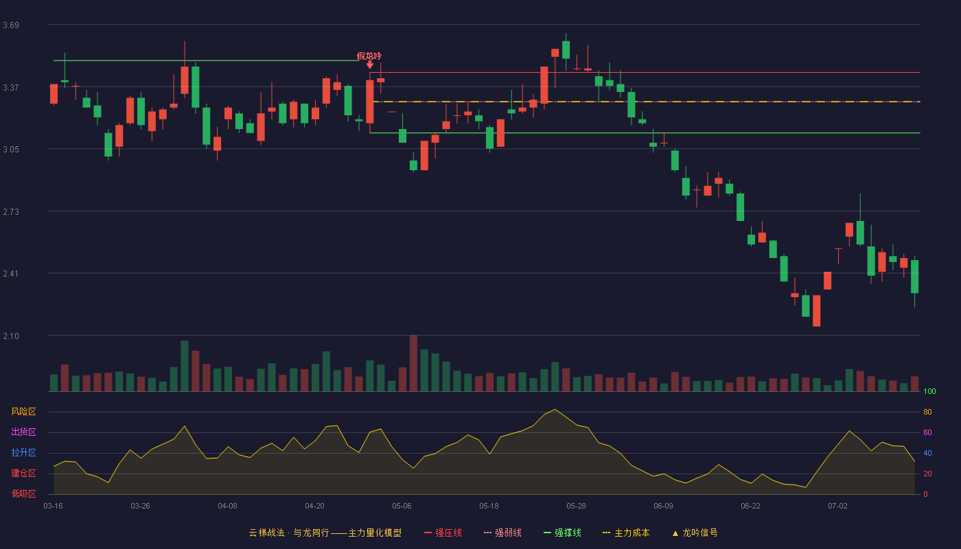Click the 06-09 date axis label
The height and width of the screenshot is (549, 961).
tap(663, 506)
